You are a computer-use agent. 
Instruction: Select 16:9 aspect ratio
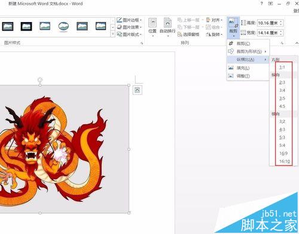click(283, 153)
